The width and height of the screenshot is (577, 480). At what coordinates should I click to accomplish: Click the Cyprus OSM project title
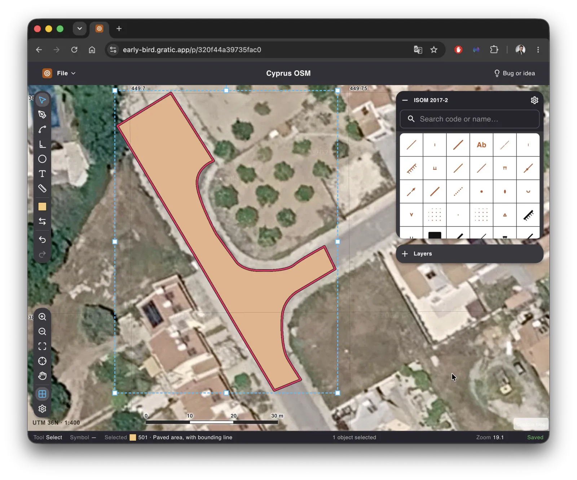click(288, 73)
